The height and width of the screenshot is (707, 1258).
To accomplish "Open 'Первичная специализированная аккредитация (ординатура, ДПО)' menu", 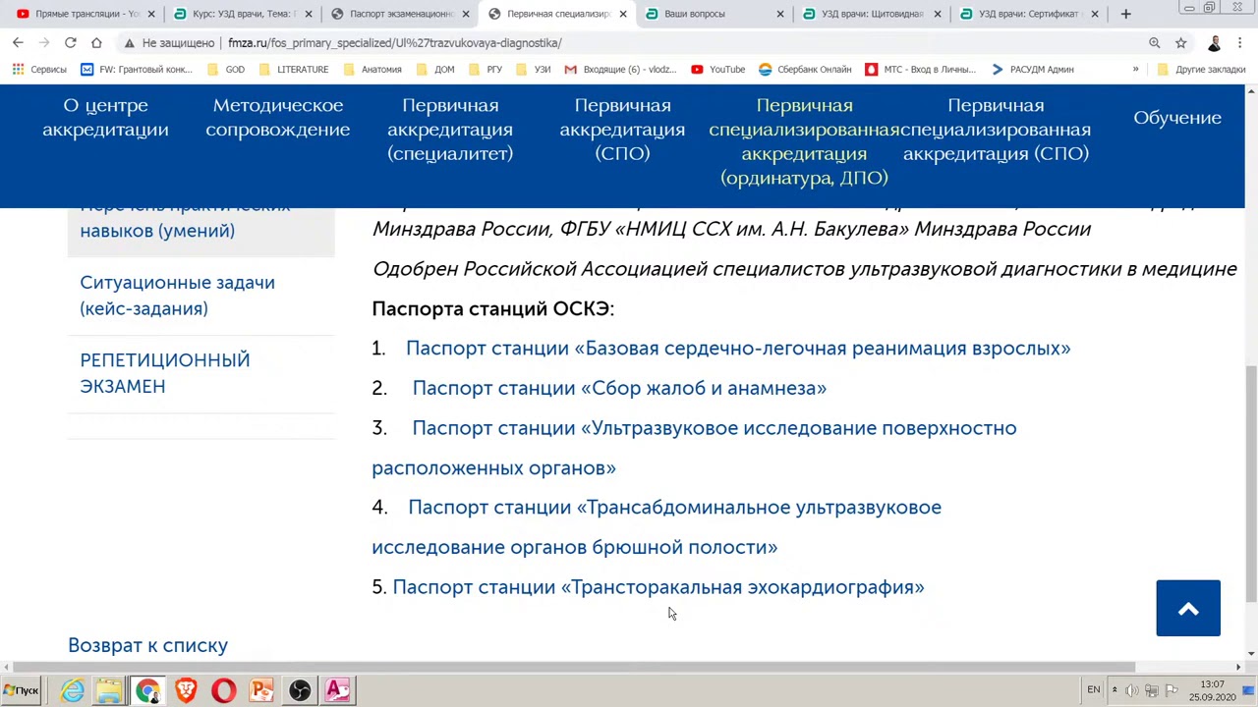I will 804,141.
